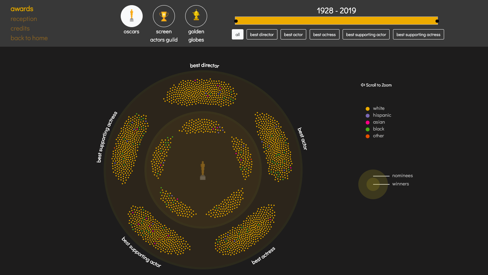The width and height of the screenshot is (488, 275).
Task: Select the Screen Actors Guild trophy icon
Action: (x=164, y=16)
